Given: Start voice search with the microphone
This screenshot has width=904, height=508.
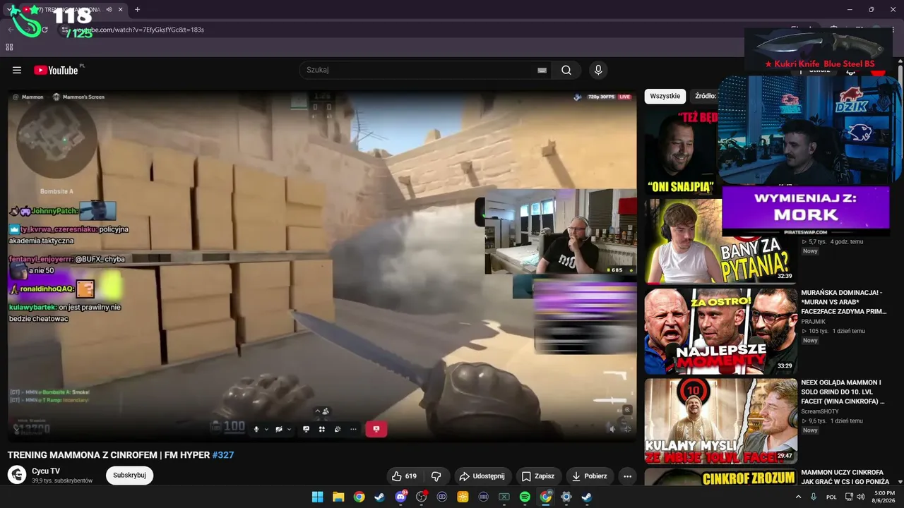Looking at the screenshot, I should point(598,70).
